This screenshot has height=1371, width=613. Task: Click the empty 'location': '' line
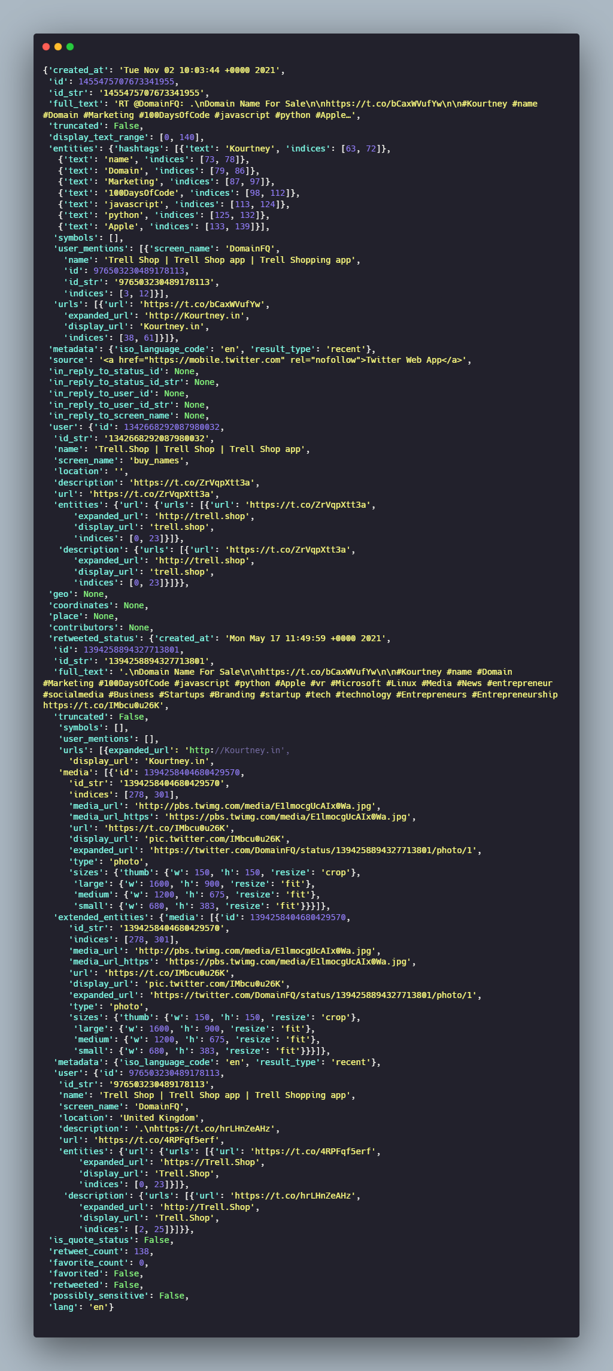pyautogui.click(x=91, y=471)
